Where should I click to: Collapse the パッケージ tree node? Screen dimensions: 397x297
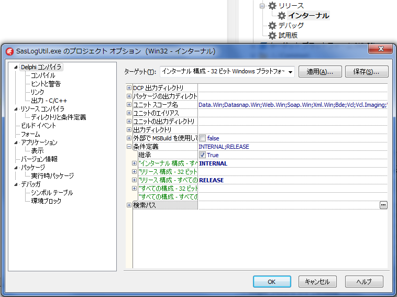[x=16, y=168]
